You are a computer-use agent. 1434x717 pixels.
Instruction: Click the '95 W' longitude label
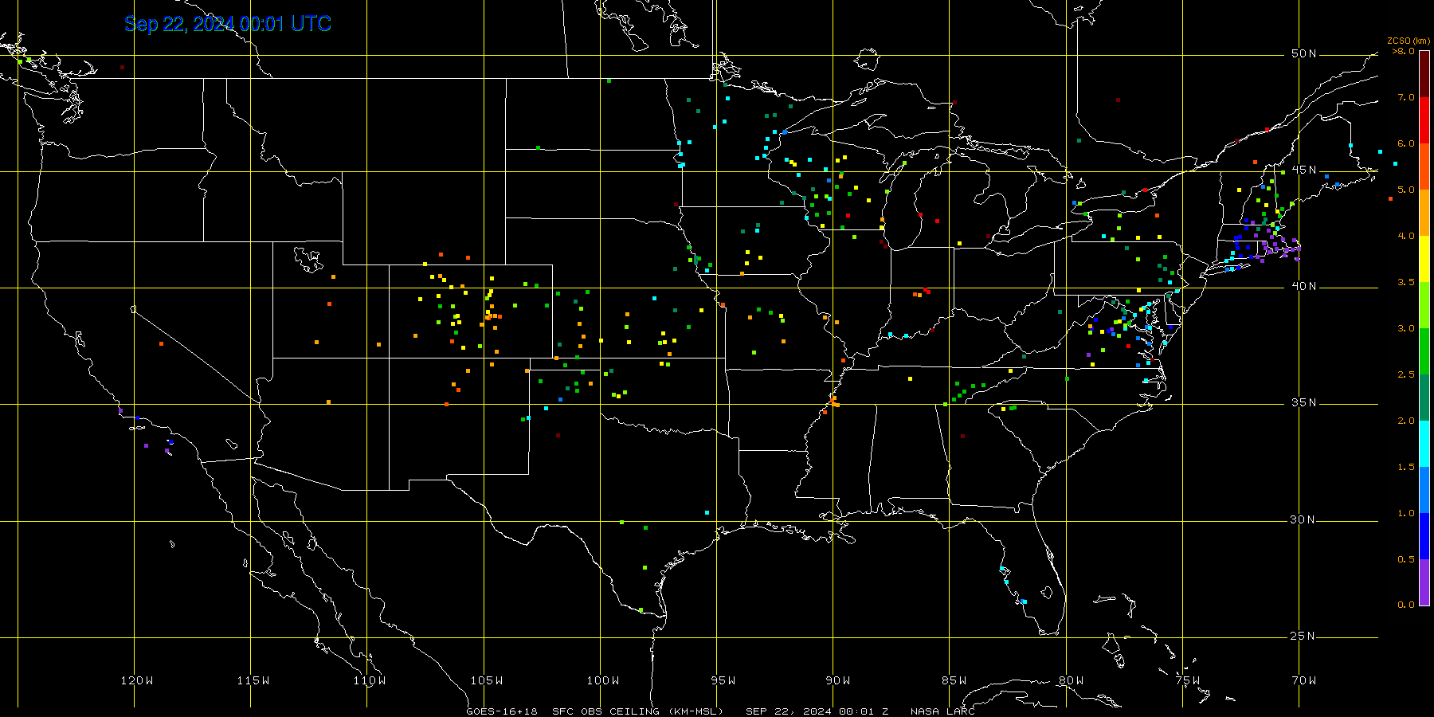coord(723,680)
